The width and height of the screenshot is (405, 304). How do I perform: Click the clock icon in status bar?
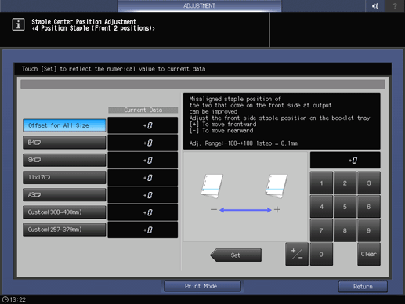5,299
